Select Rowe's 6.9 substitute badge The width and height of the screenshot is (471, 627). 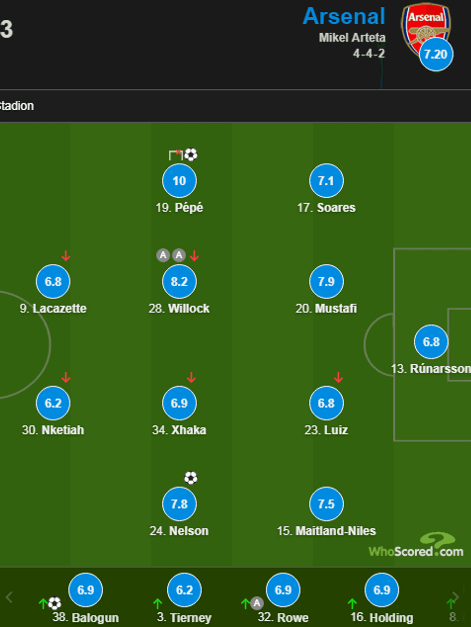click(x=283, y=590)
